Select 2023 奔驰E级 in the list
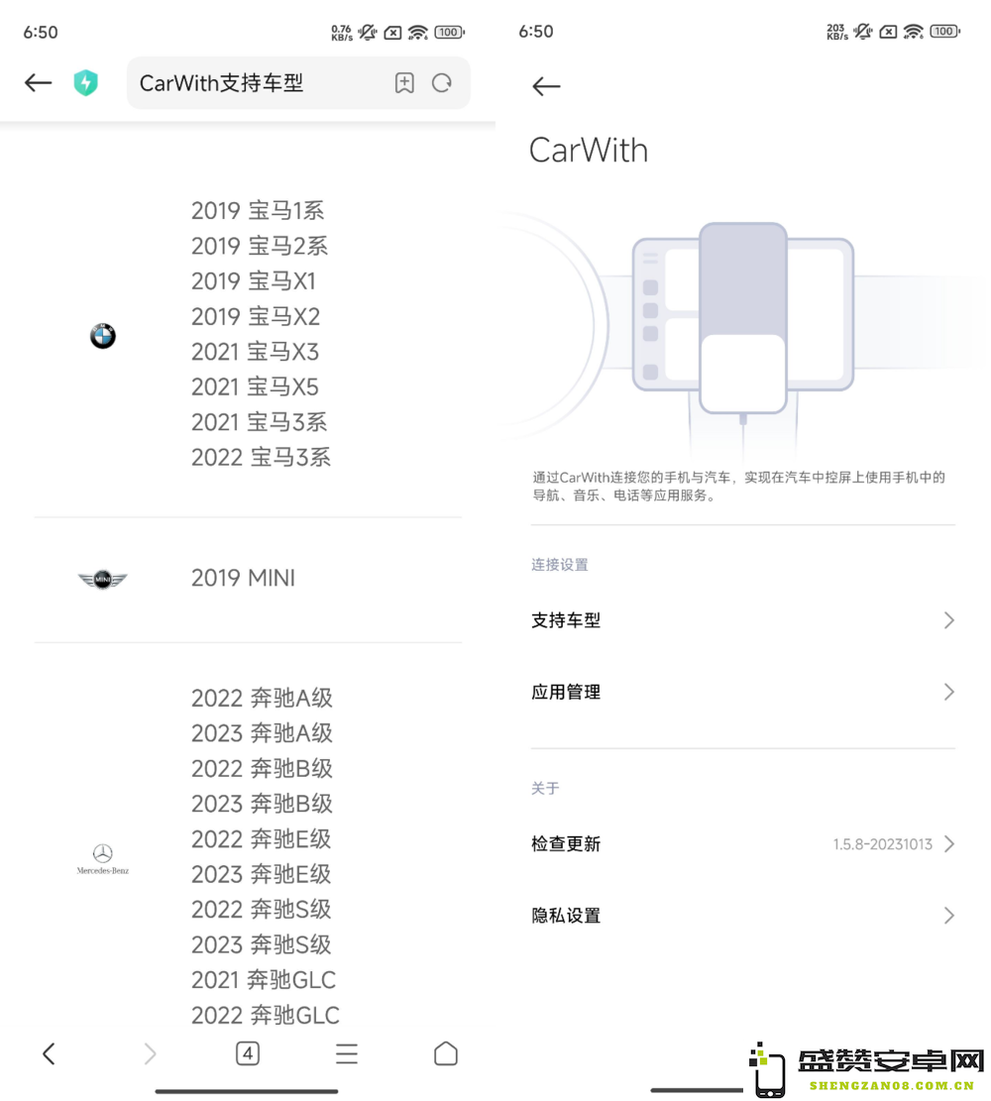Image resolution: width=991 pixels, height=1101 pixels. [x=262, y=874]
